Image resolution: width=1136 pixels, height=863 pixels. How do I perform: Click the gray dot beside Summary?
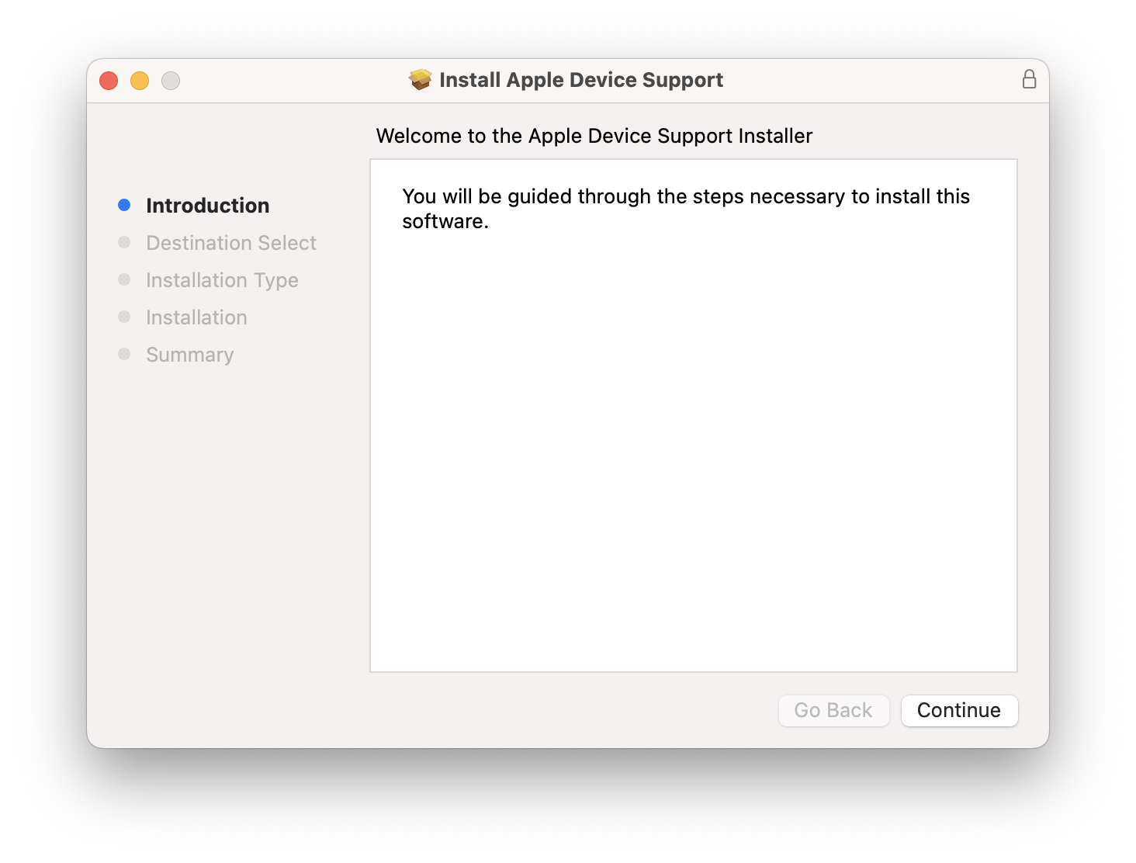tap(124, 353)
